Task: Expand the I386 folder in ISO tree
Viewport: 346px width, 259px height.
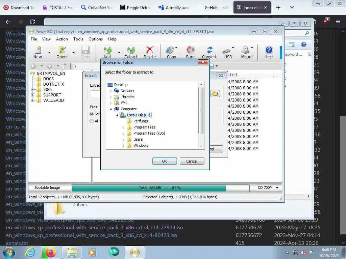Action: coord(33,90)
